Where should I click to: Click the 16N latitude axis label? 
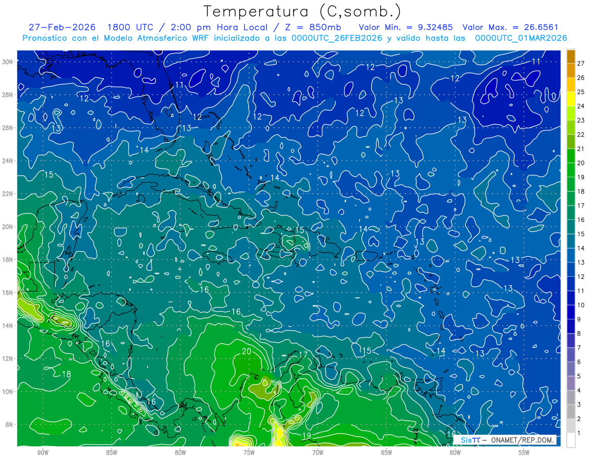[x=8, y=293]
